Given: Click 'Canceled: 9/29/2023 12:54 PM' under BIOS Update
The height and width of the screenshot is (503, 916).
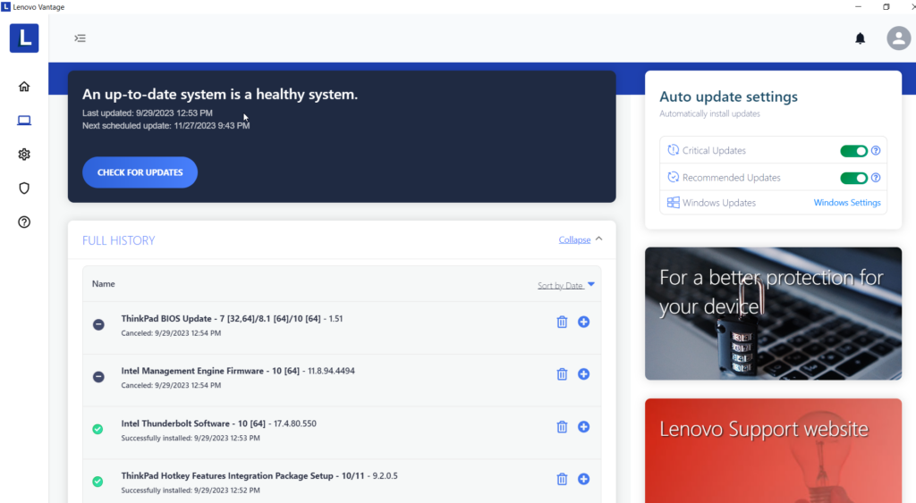Looking at the screenshot, I should (x=171, y=333).
